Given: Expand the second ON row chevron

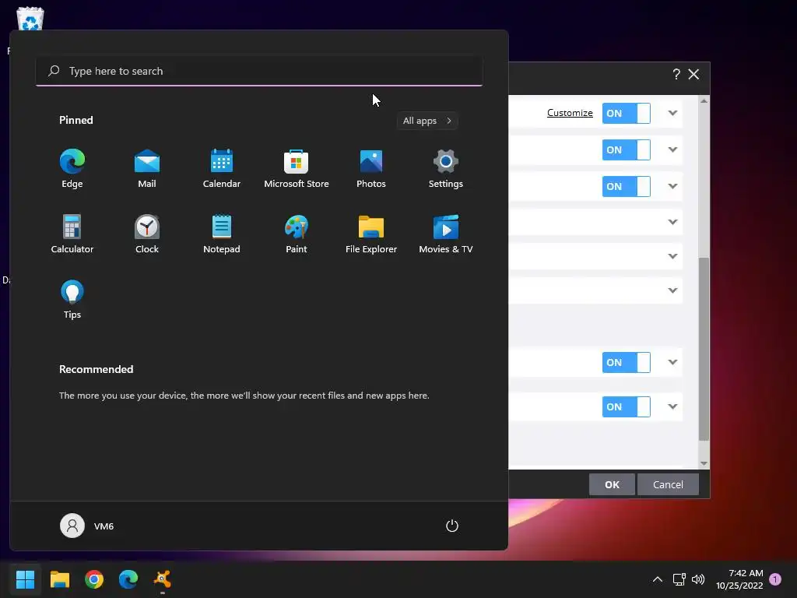Looking at the screenshot, I should 672,149.
